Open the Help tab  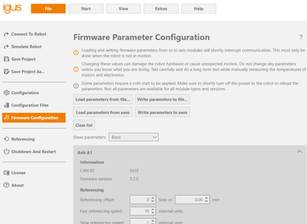198,8
